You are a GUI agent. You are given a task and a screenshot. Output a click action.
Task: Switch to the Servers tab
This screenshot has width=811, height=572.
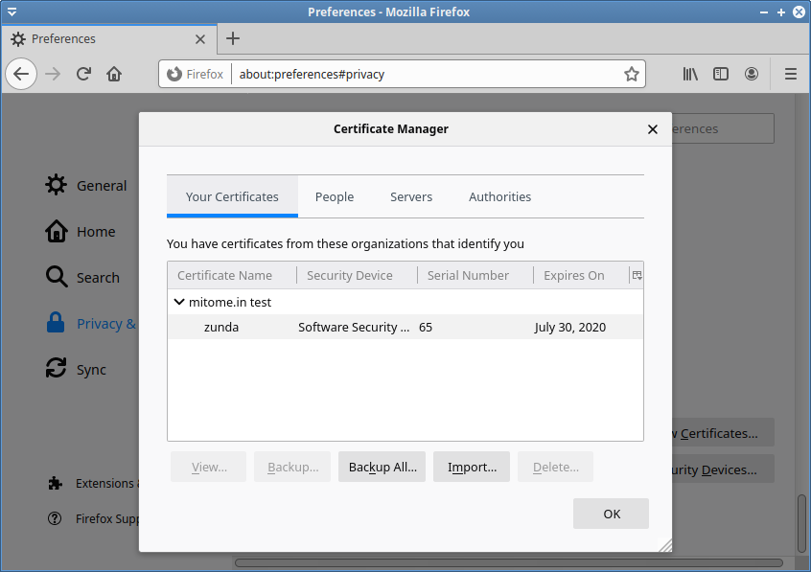[x=411, y=196]
